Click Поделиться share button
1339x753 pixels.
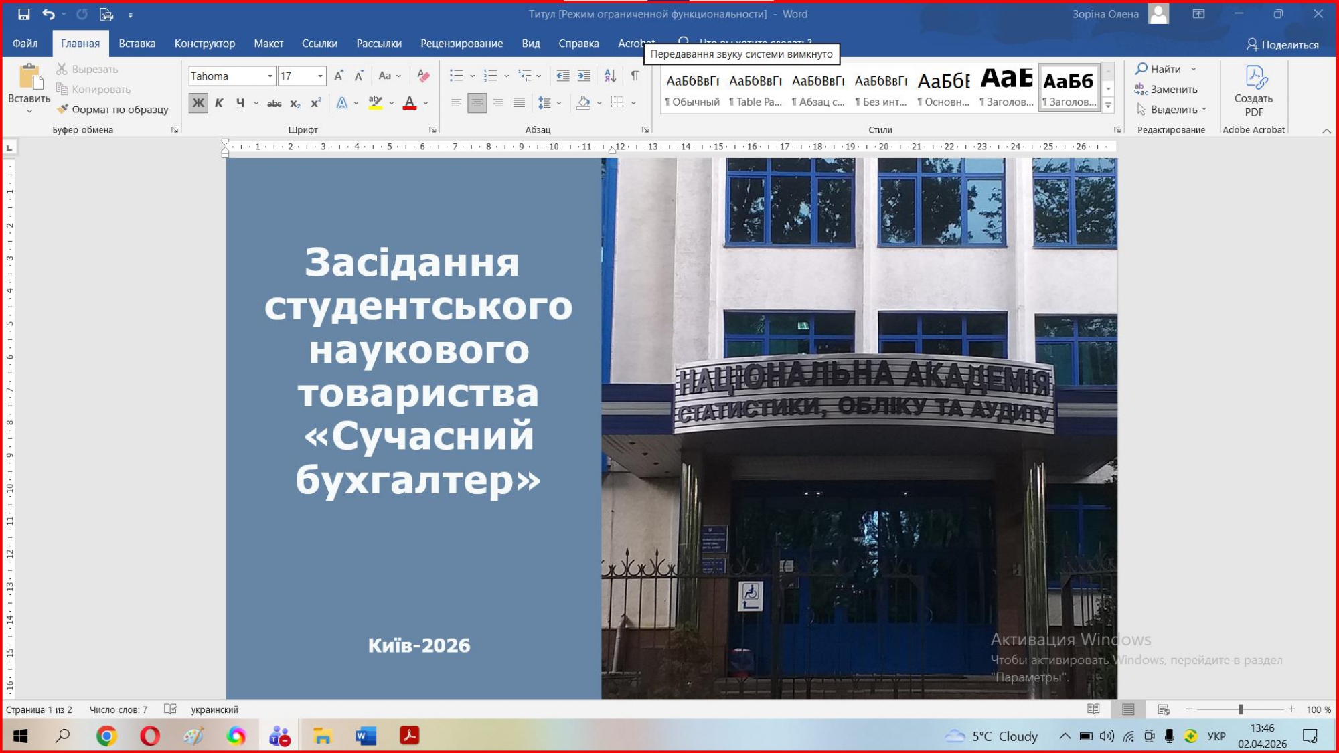[x=1282, y=45]
